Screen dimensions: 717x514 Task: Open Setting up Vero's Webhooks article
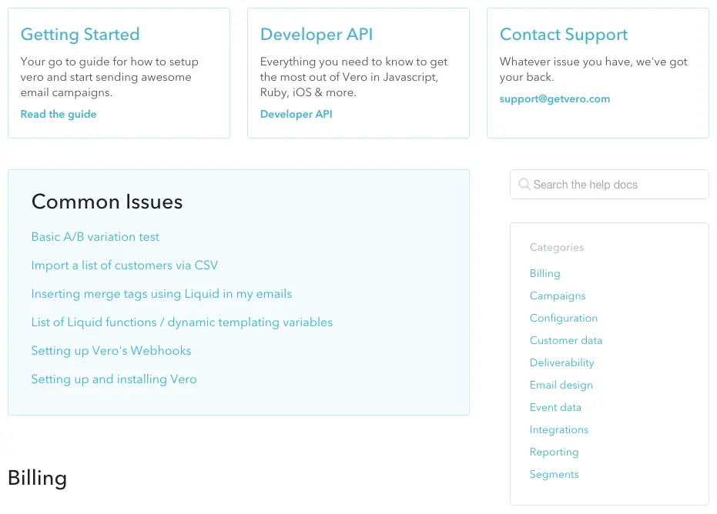[111, 351]
